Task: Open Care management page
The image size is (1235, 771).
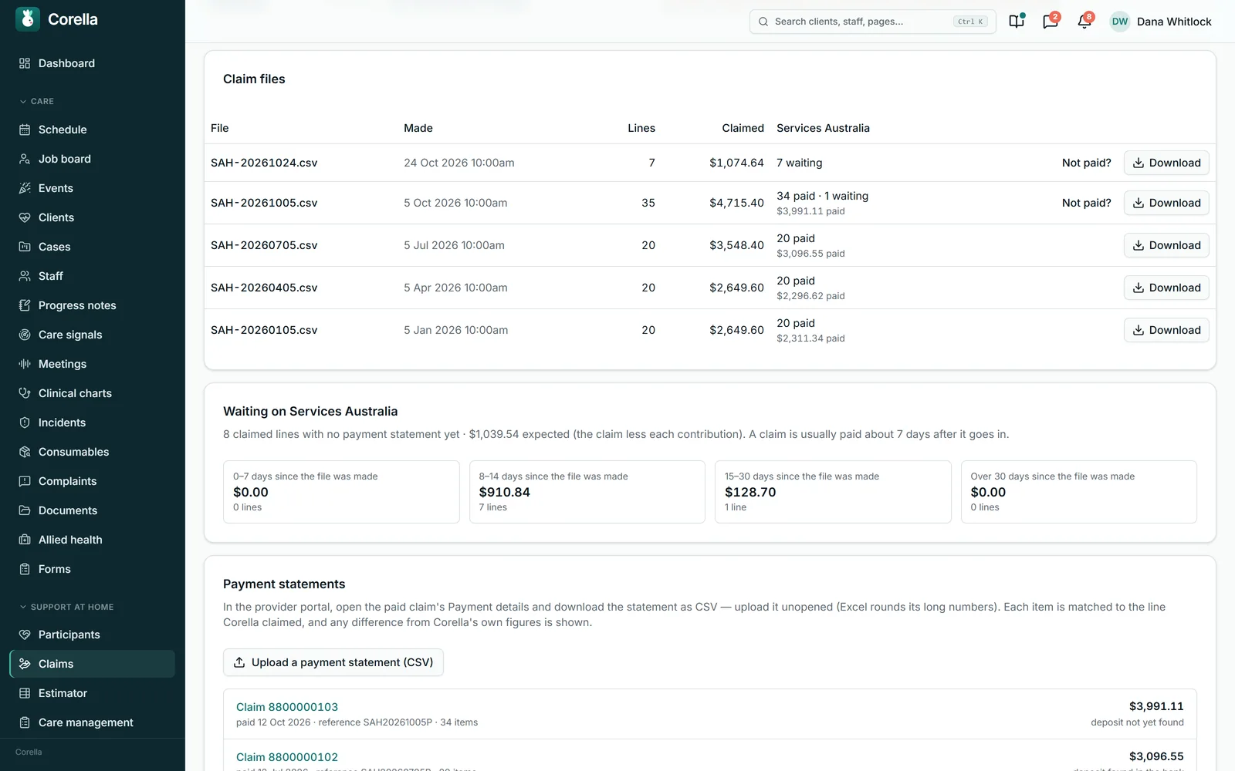Action: pos(92,722)
